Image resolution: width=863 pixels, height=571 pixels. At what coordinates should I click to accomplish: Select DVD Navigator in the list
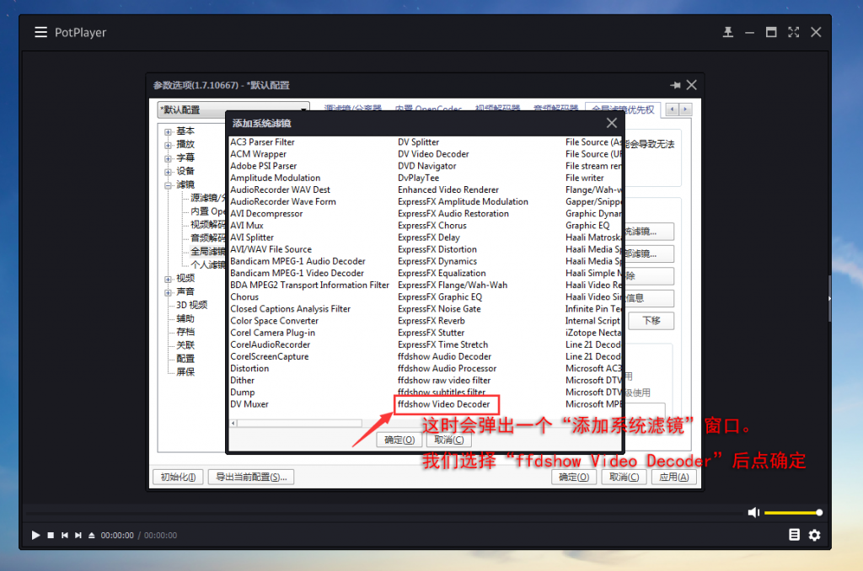click(427, 166)
